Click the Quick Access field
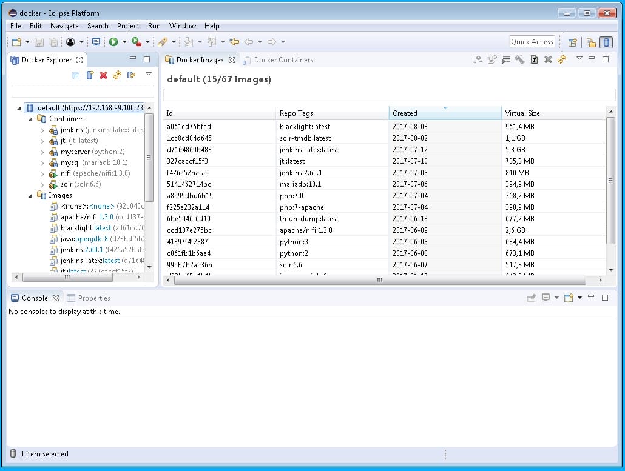The height and width of the screenshot is (471, 625). pyautogui.click(x=532, y=41)
